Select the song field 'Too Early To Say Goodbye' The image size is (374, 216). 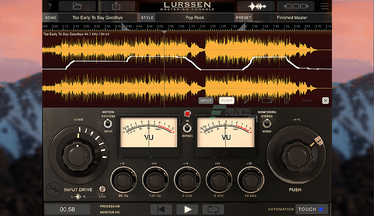click(x=98, y=17)
